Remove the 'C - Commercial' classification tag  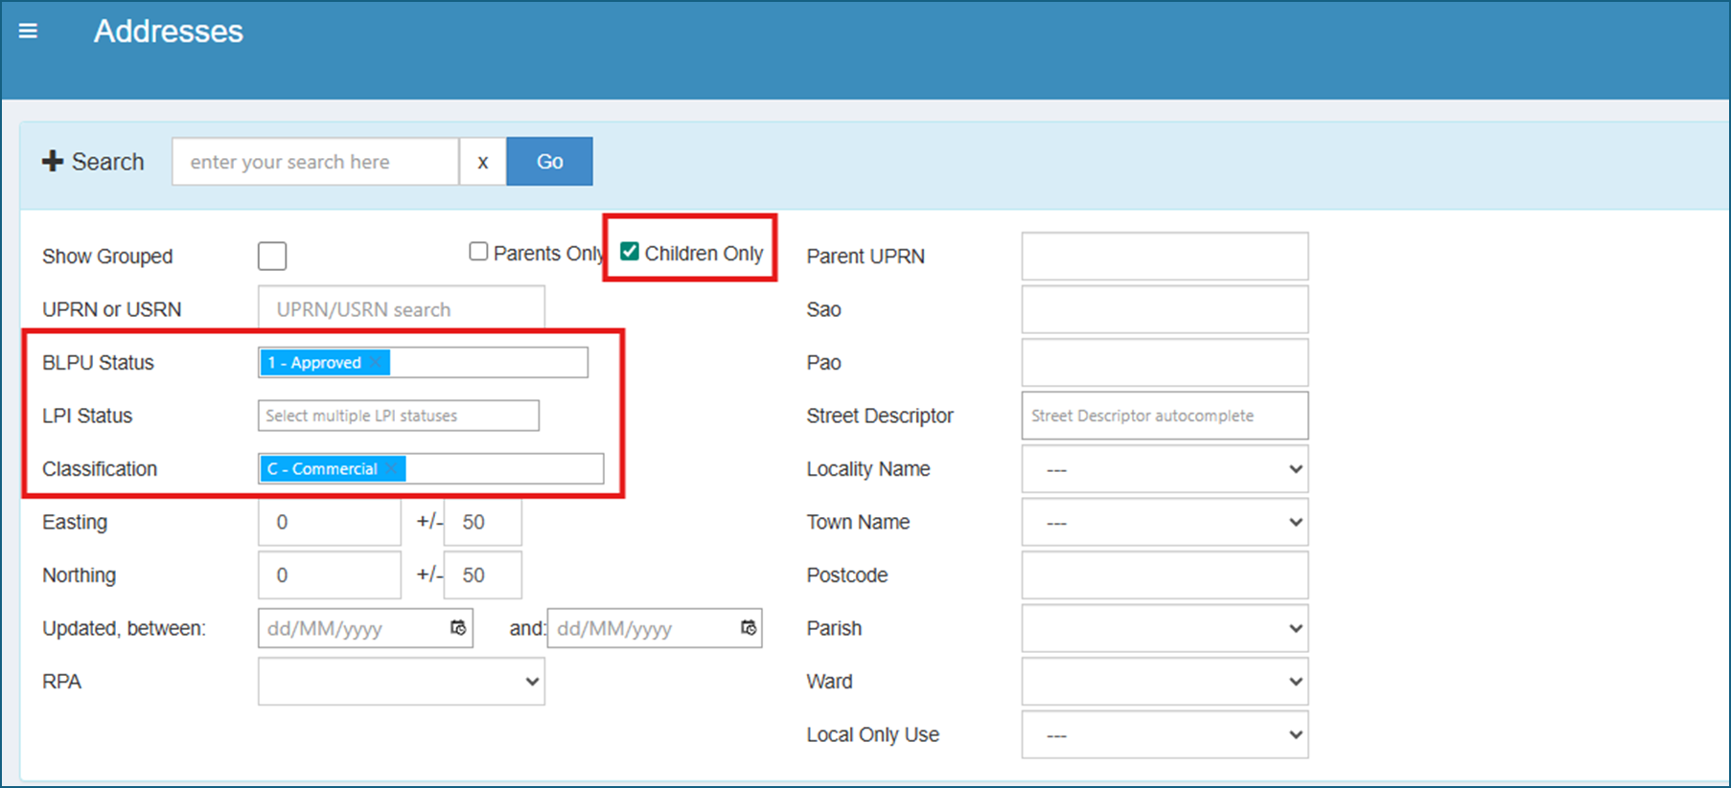point(391,469)
